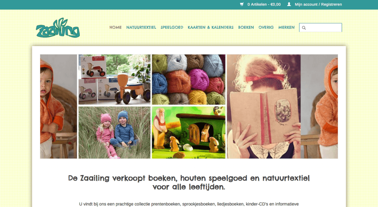Click the Zaailing logo
The image size is (378, 207).
click(58, 28)
